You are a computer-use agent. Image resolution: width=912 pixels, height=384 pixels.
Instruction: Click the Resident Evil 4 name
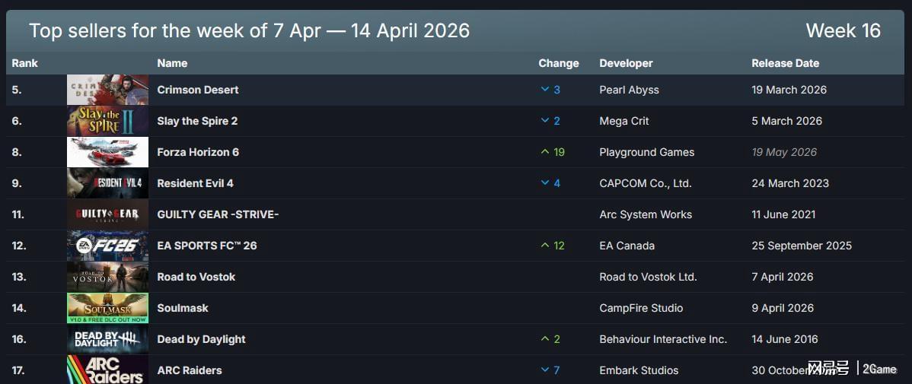tap(196, 183)
